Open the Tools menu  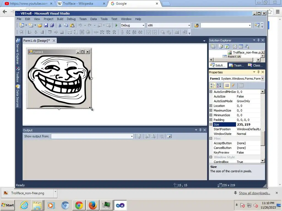point(104,19)
